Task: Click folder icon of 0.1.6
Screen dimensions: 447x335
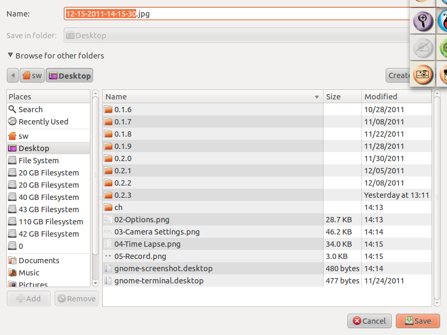Action: tap(108, 110)
